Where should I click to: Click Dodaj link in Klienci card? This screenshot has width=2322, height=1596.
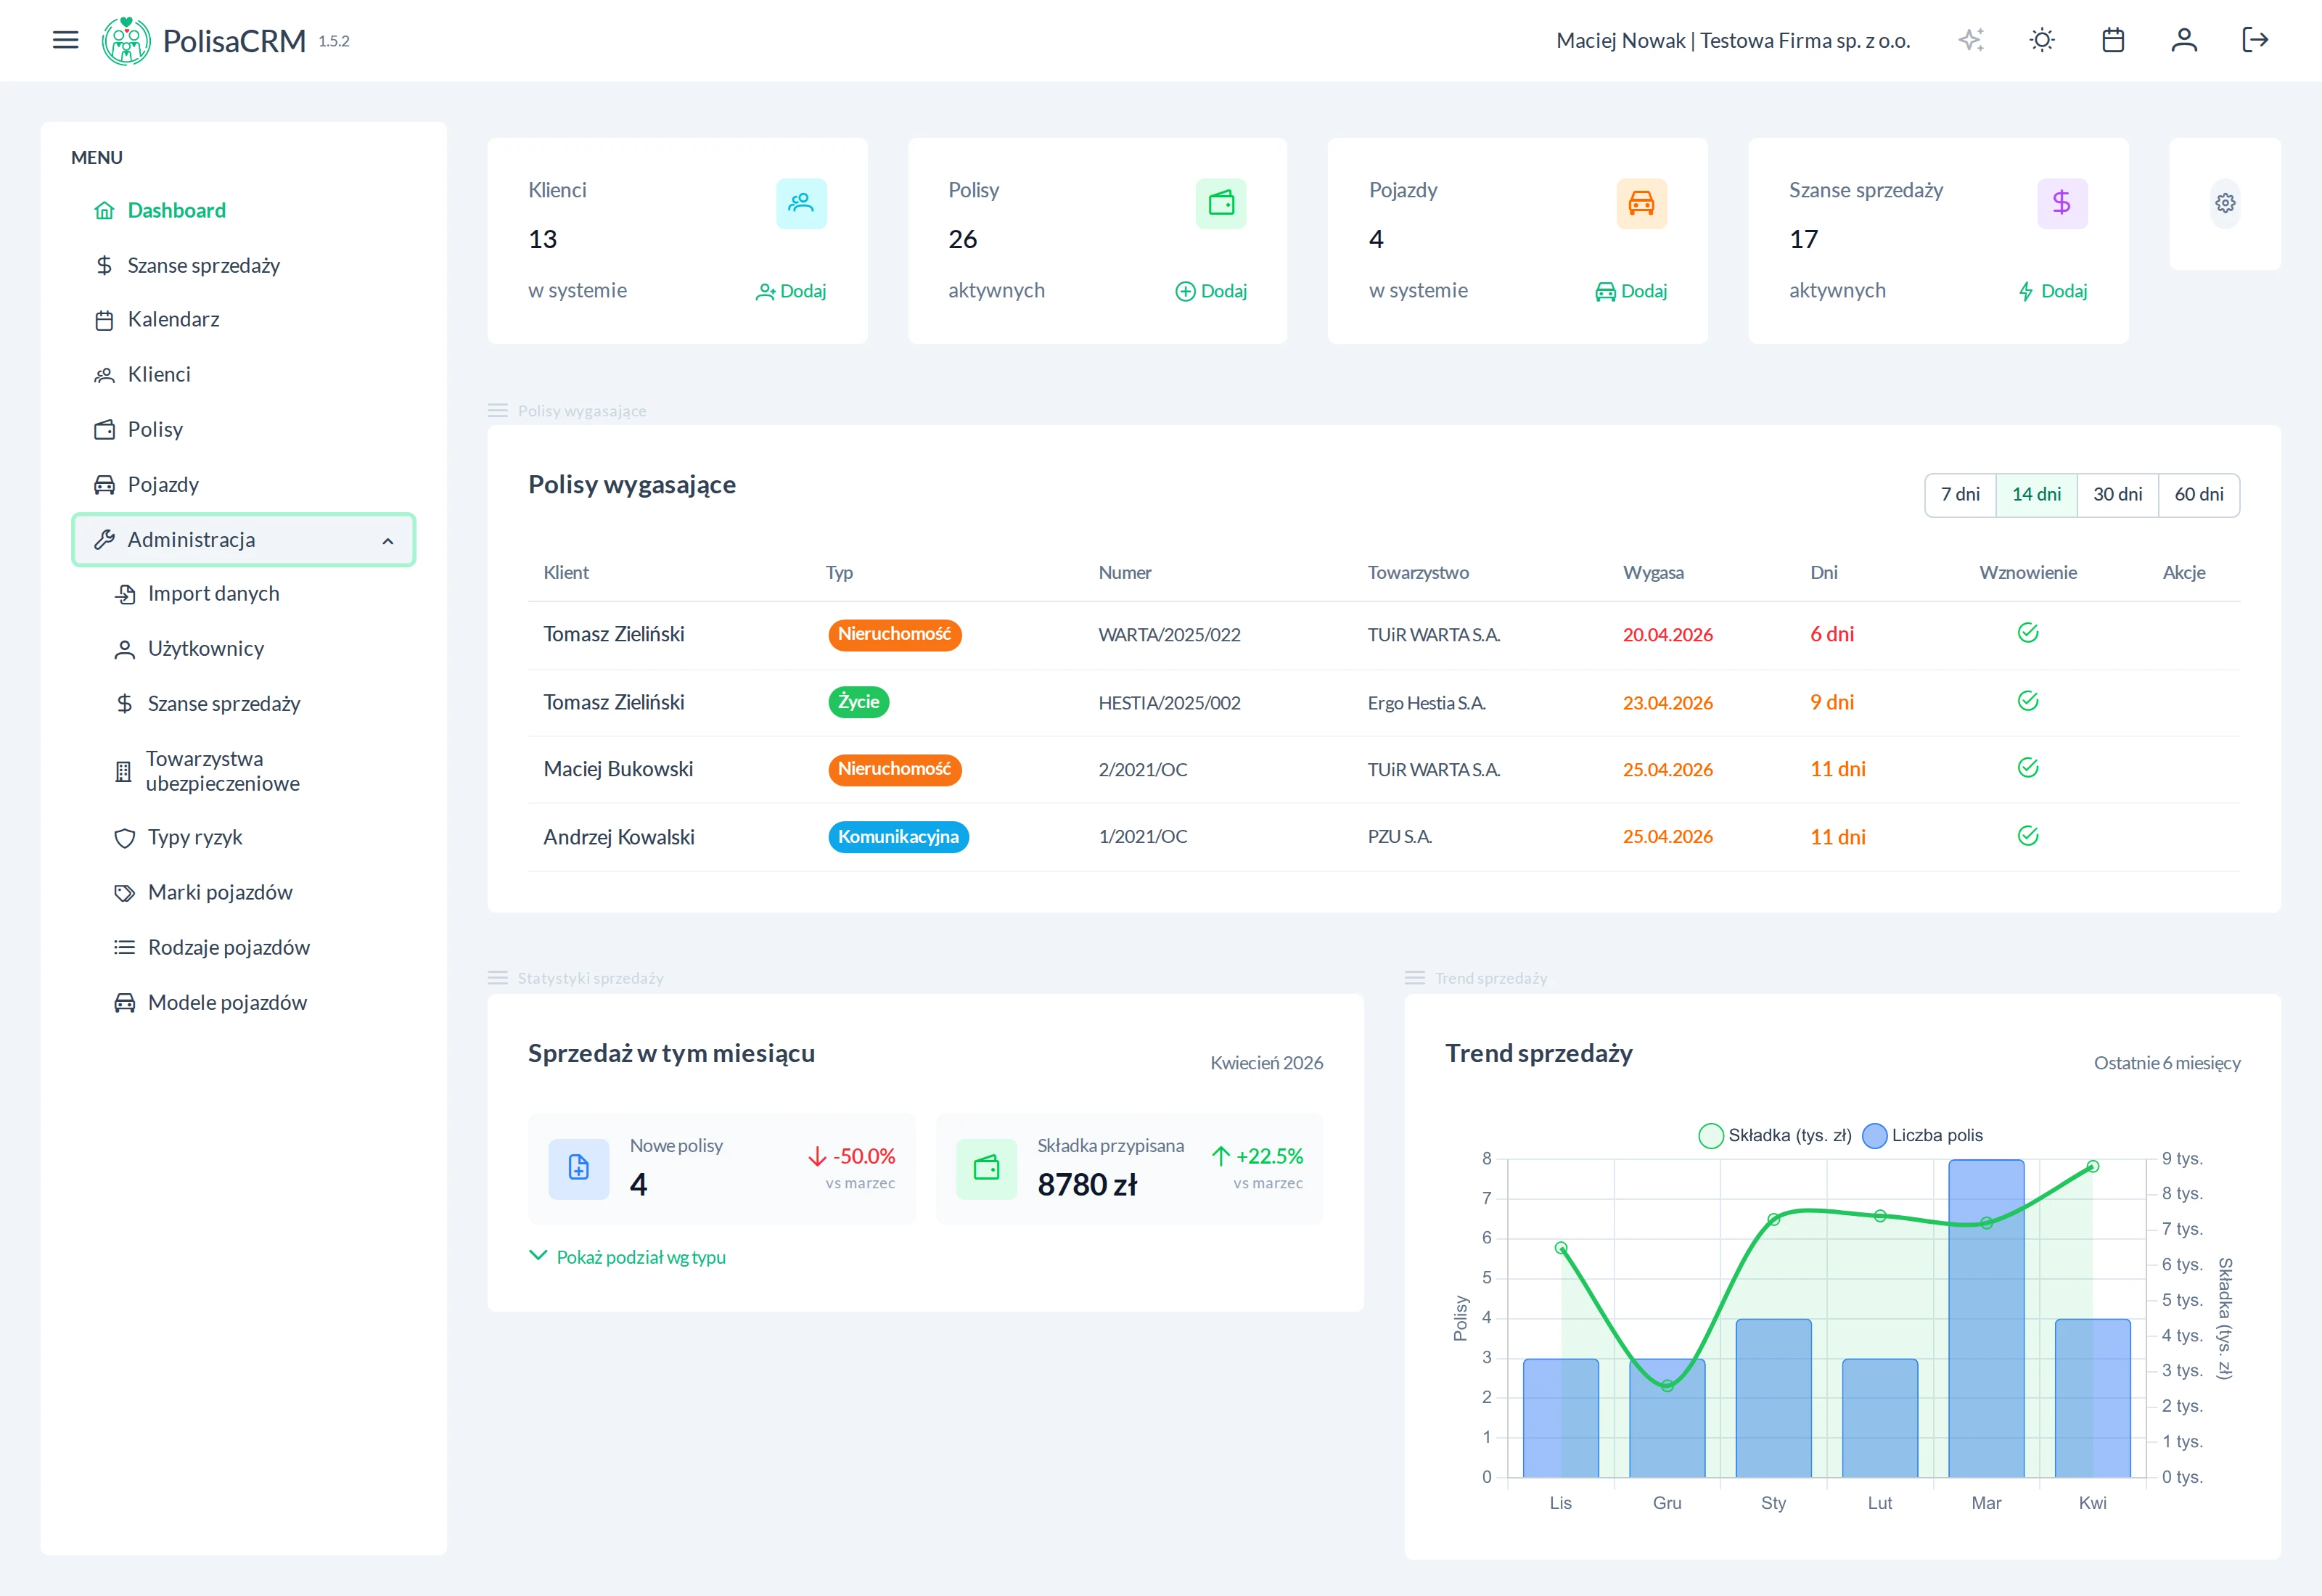791,291
